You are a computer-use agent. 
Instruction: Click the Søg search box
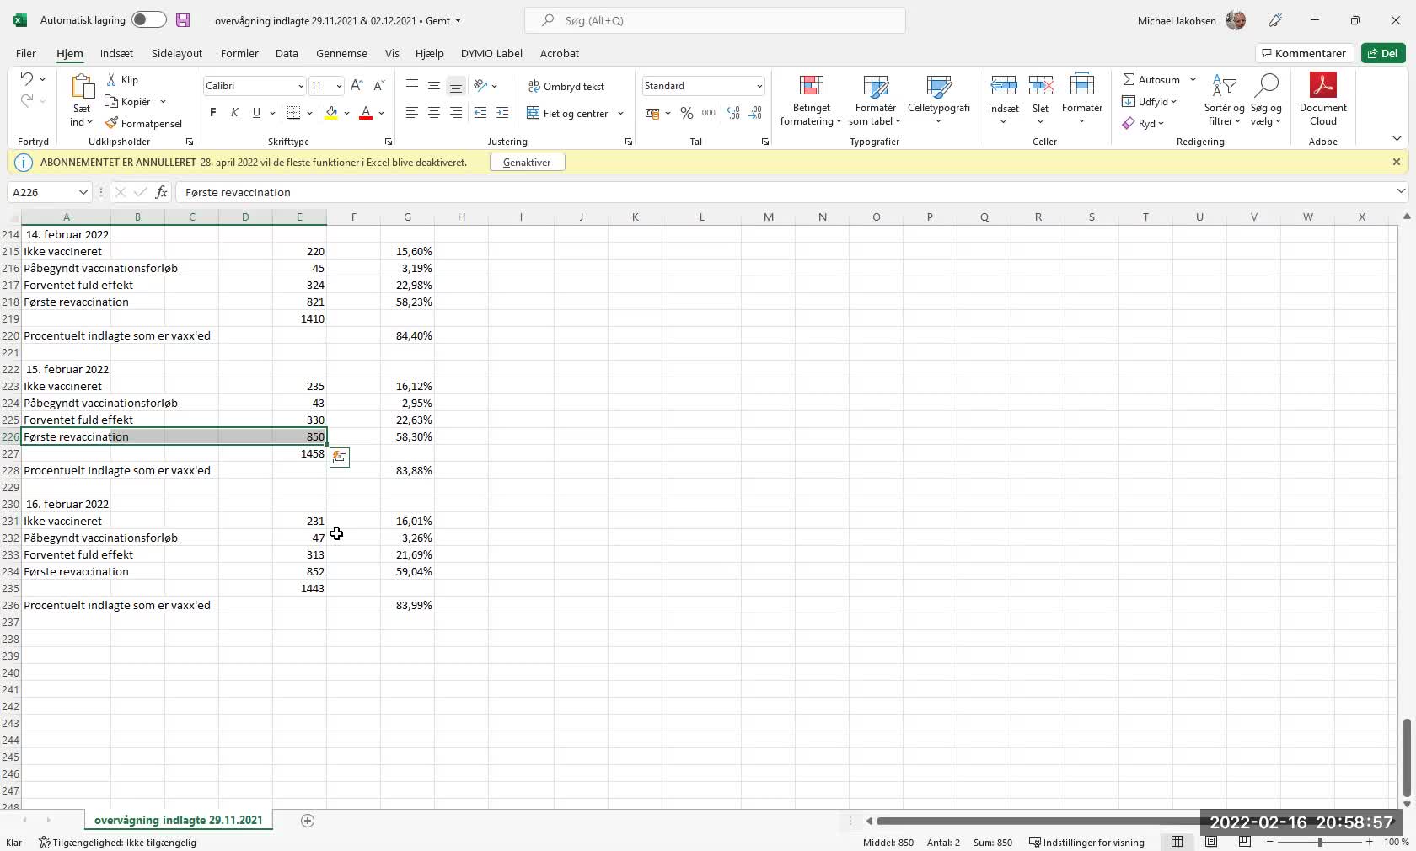[x=715, y=20]
